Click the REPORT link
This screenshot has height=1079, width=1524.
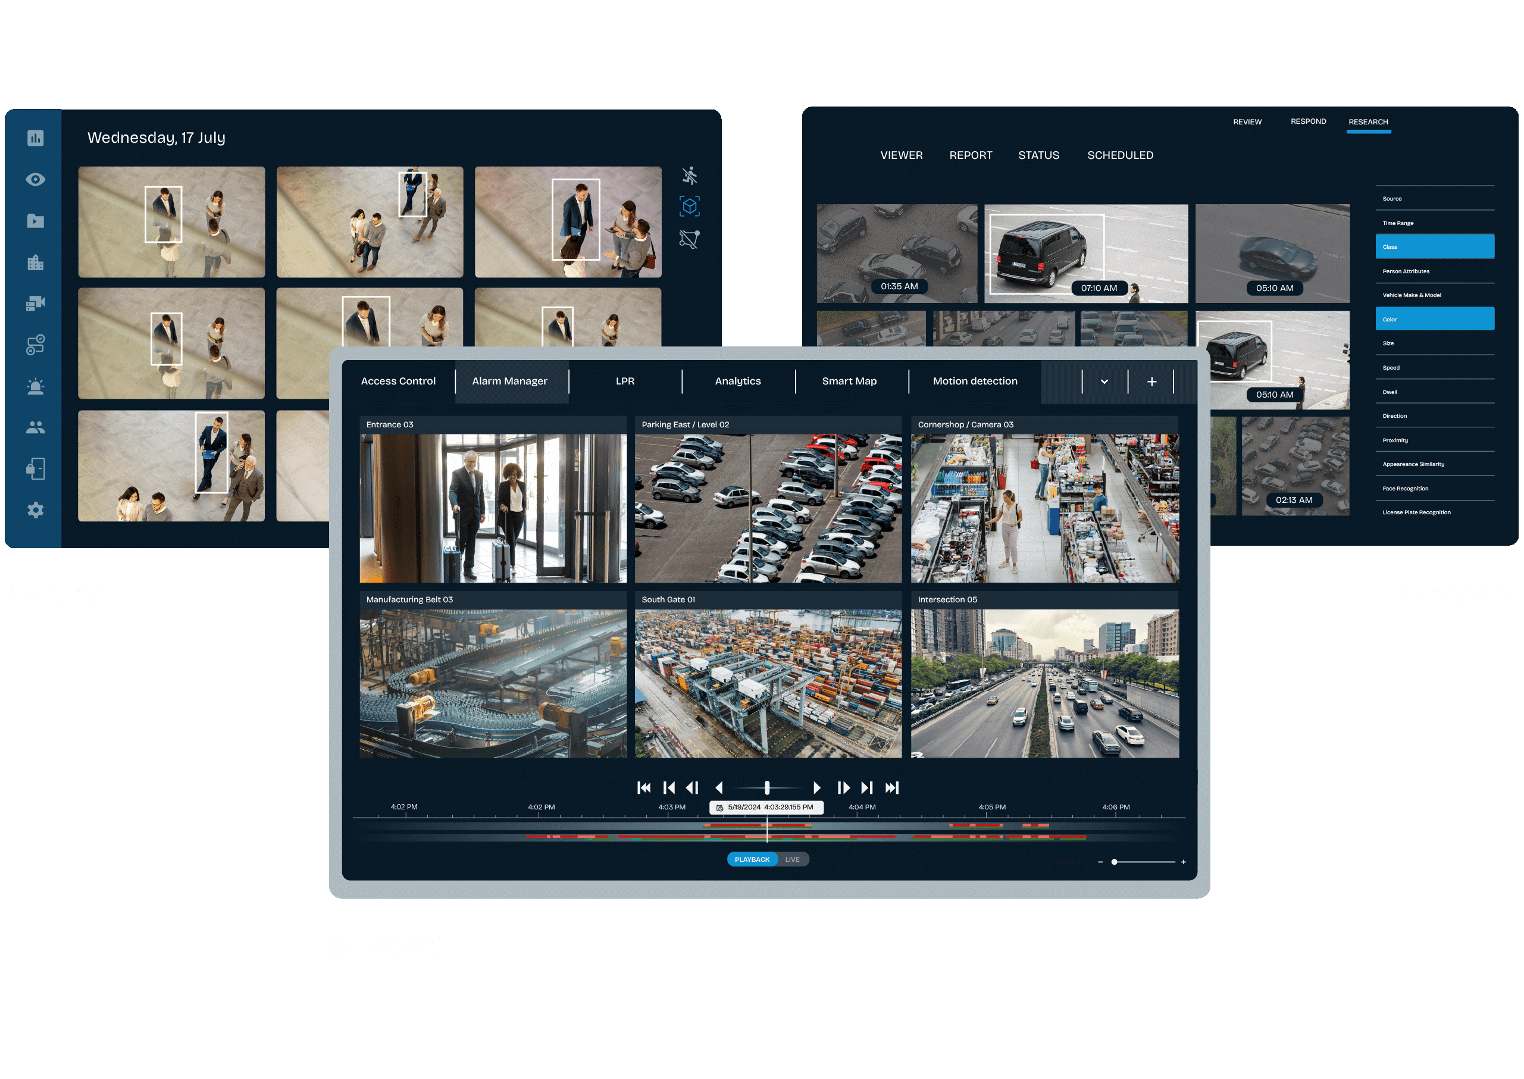(x=970, y=155)
